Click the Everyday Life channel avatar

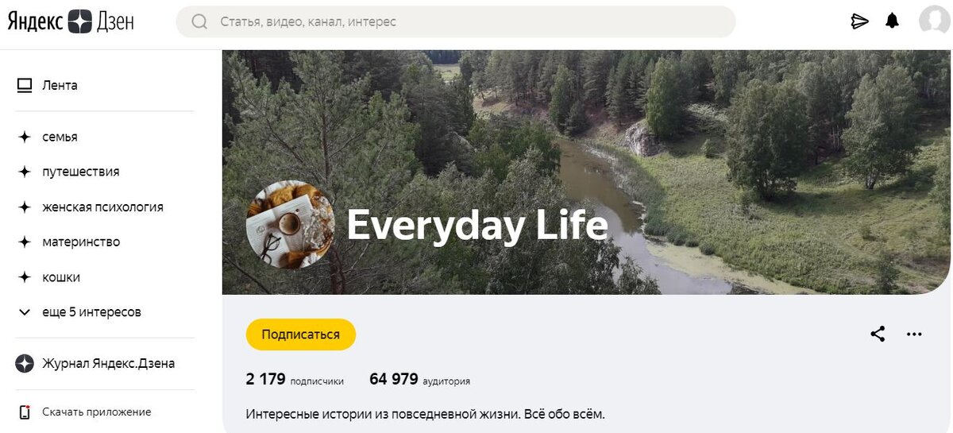(290, 225)
